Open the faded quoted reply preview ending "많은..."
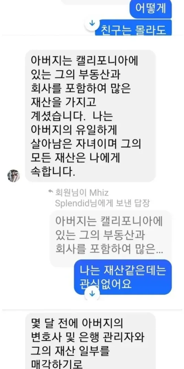Viewport: 184px width, 369px height. (x=111, y=238)
